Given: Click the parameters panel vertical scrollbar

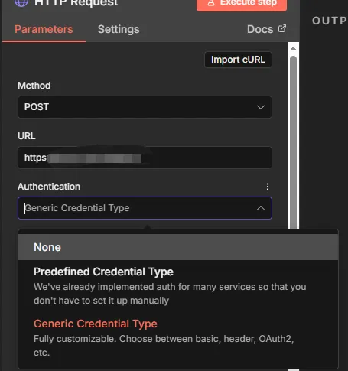Looking at the screenshot, I should 293,142.
